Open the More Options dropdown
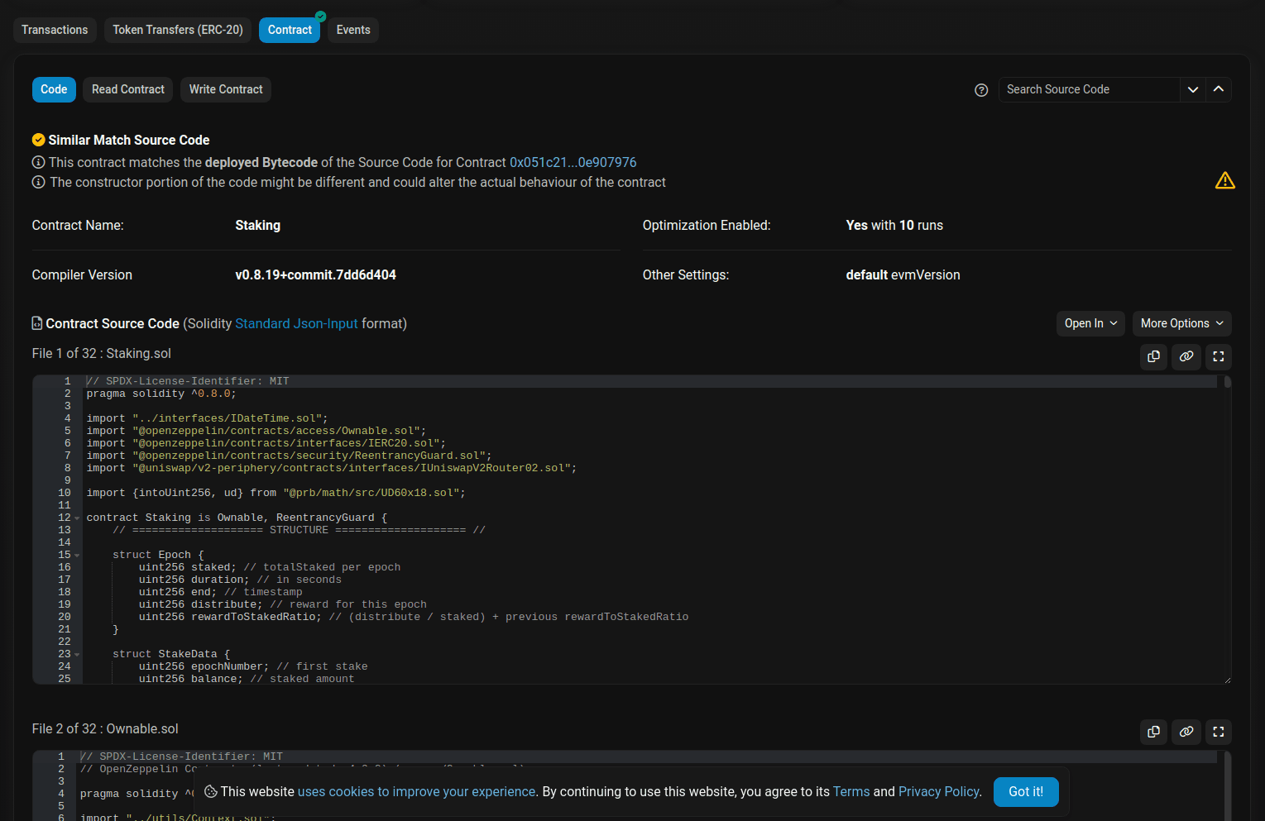This screenshot has width=1265, height=821. [x=1181, y=323]
